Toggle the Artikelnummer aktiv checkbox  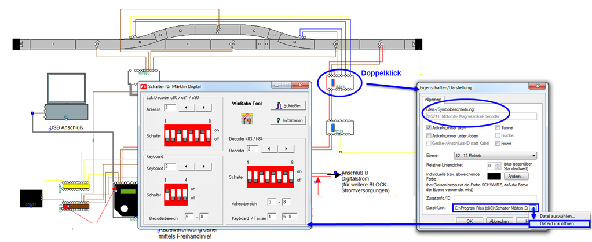429,127
